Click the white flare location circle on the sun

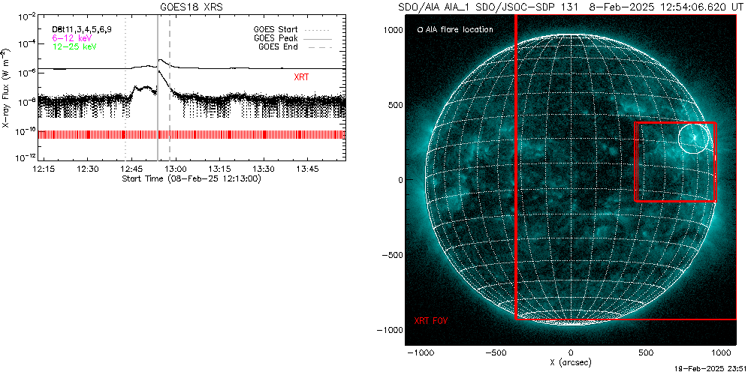click(693, 138)
